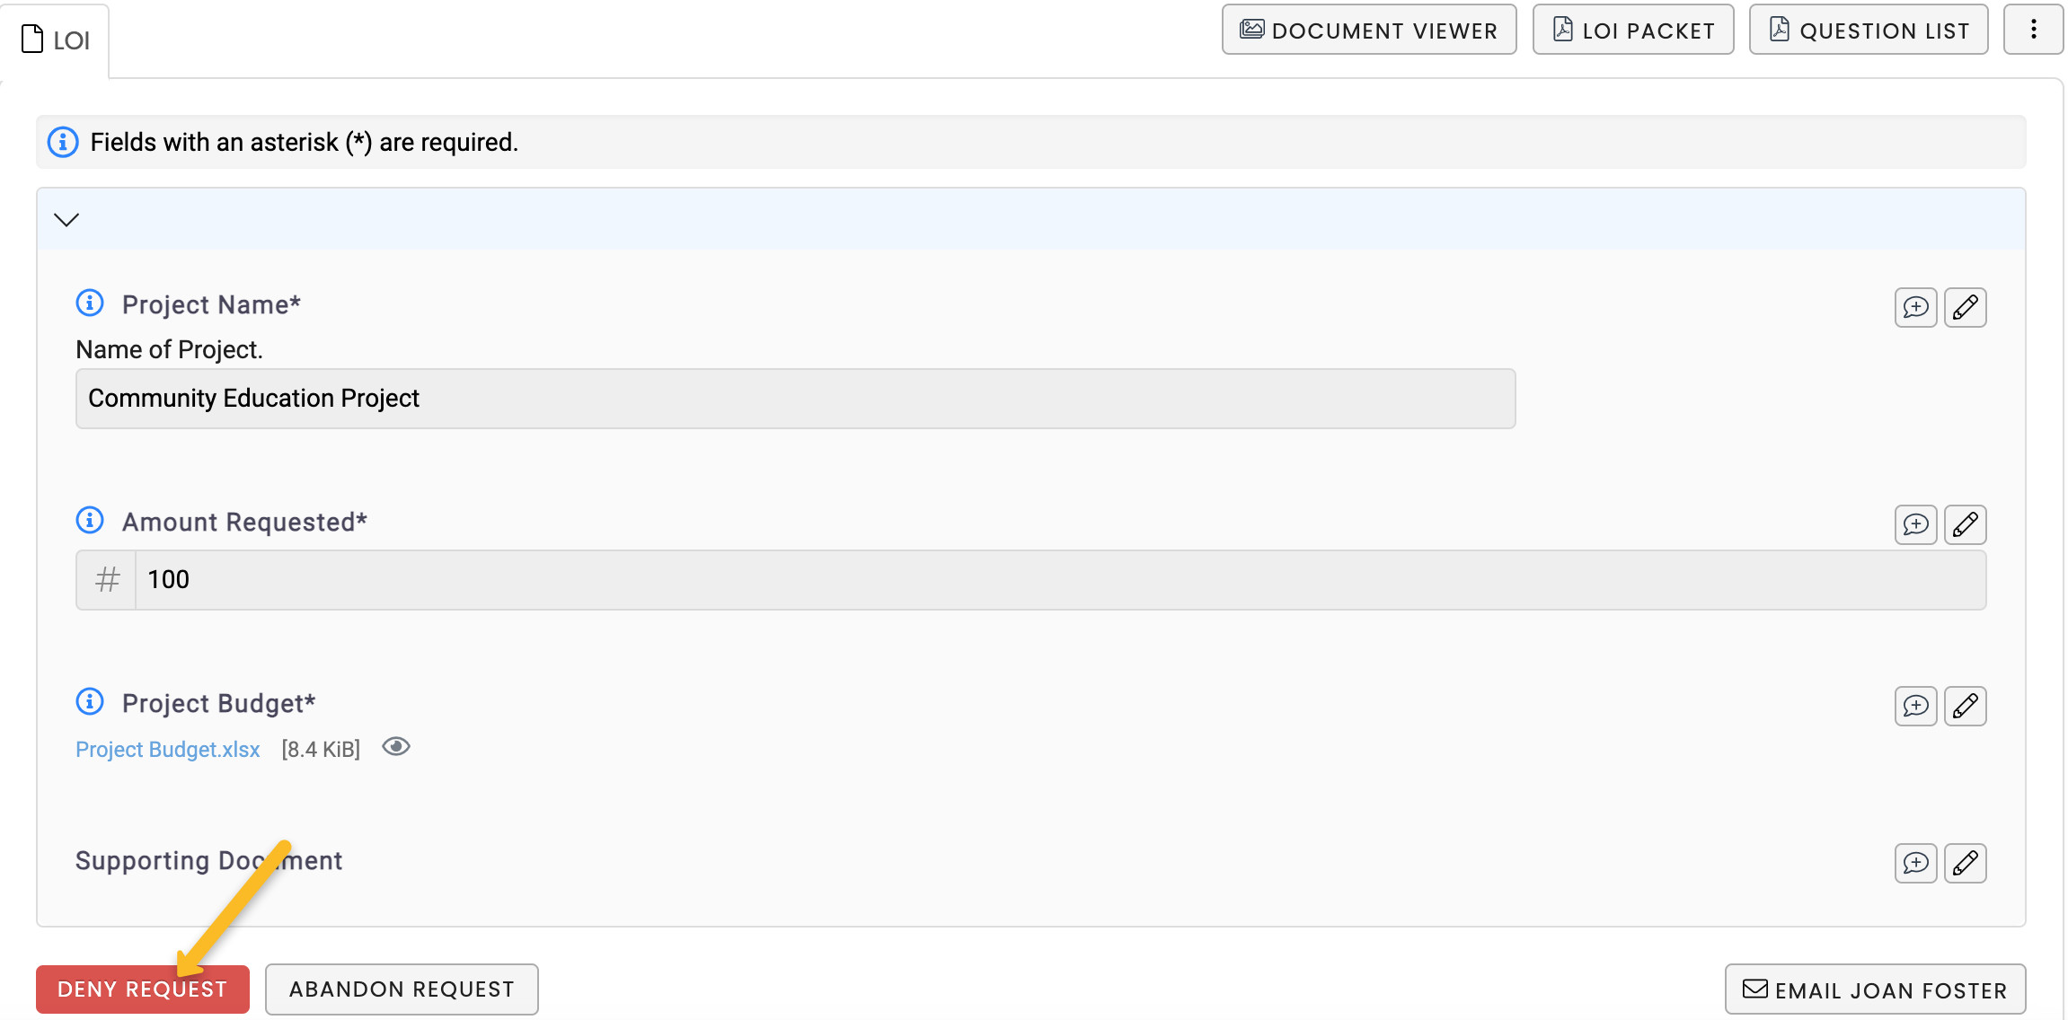2068x1020 pixels.
Task: Edit the Project Name field
Action: 1965,308
